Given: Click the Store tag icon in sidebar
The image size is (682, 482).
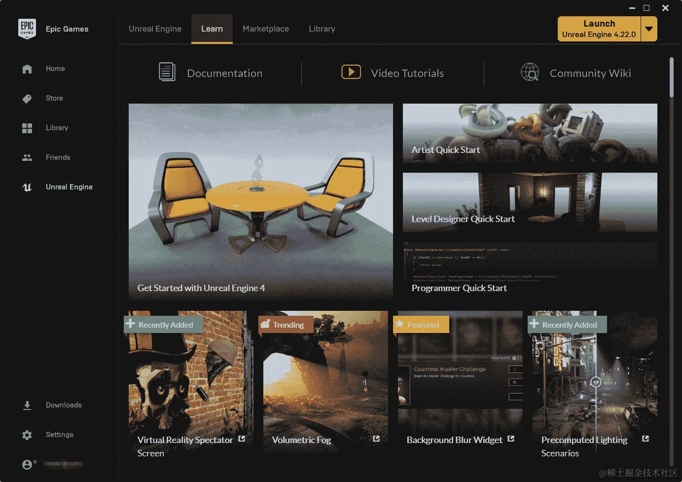Looking at the screenshot, I should pyautogui.click(x=27, y=99).
